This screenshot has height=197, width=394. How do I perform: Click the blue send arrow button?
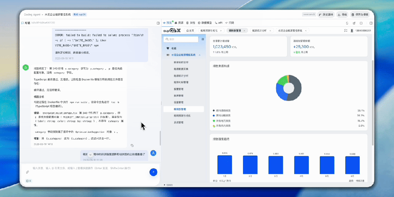(x=153, y=172)
